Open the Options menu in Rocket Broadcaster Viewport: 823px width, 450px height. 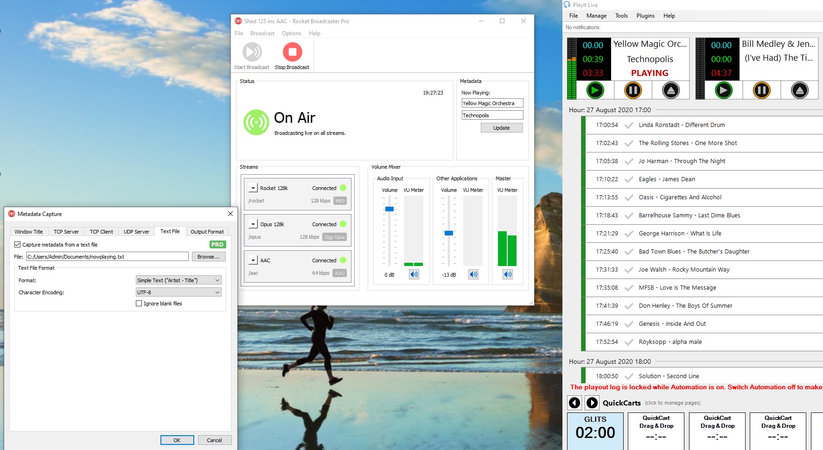pos(292,33)
